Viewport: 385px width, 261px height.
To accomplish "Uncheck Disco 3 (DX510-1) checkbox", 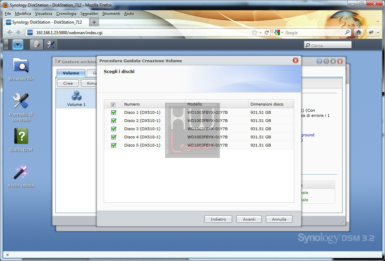I will tap(114, 129).
